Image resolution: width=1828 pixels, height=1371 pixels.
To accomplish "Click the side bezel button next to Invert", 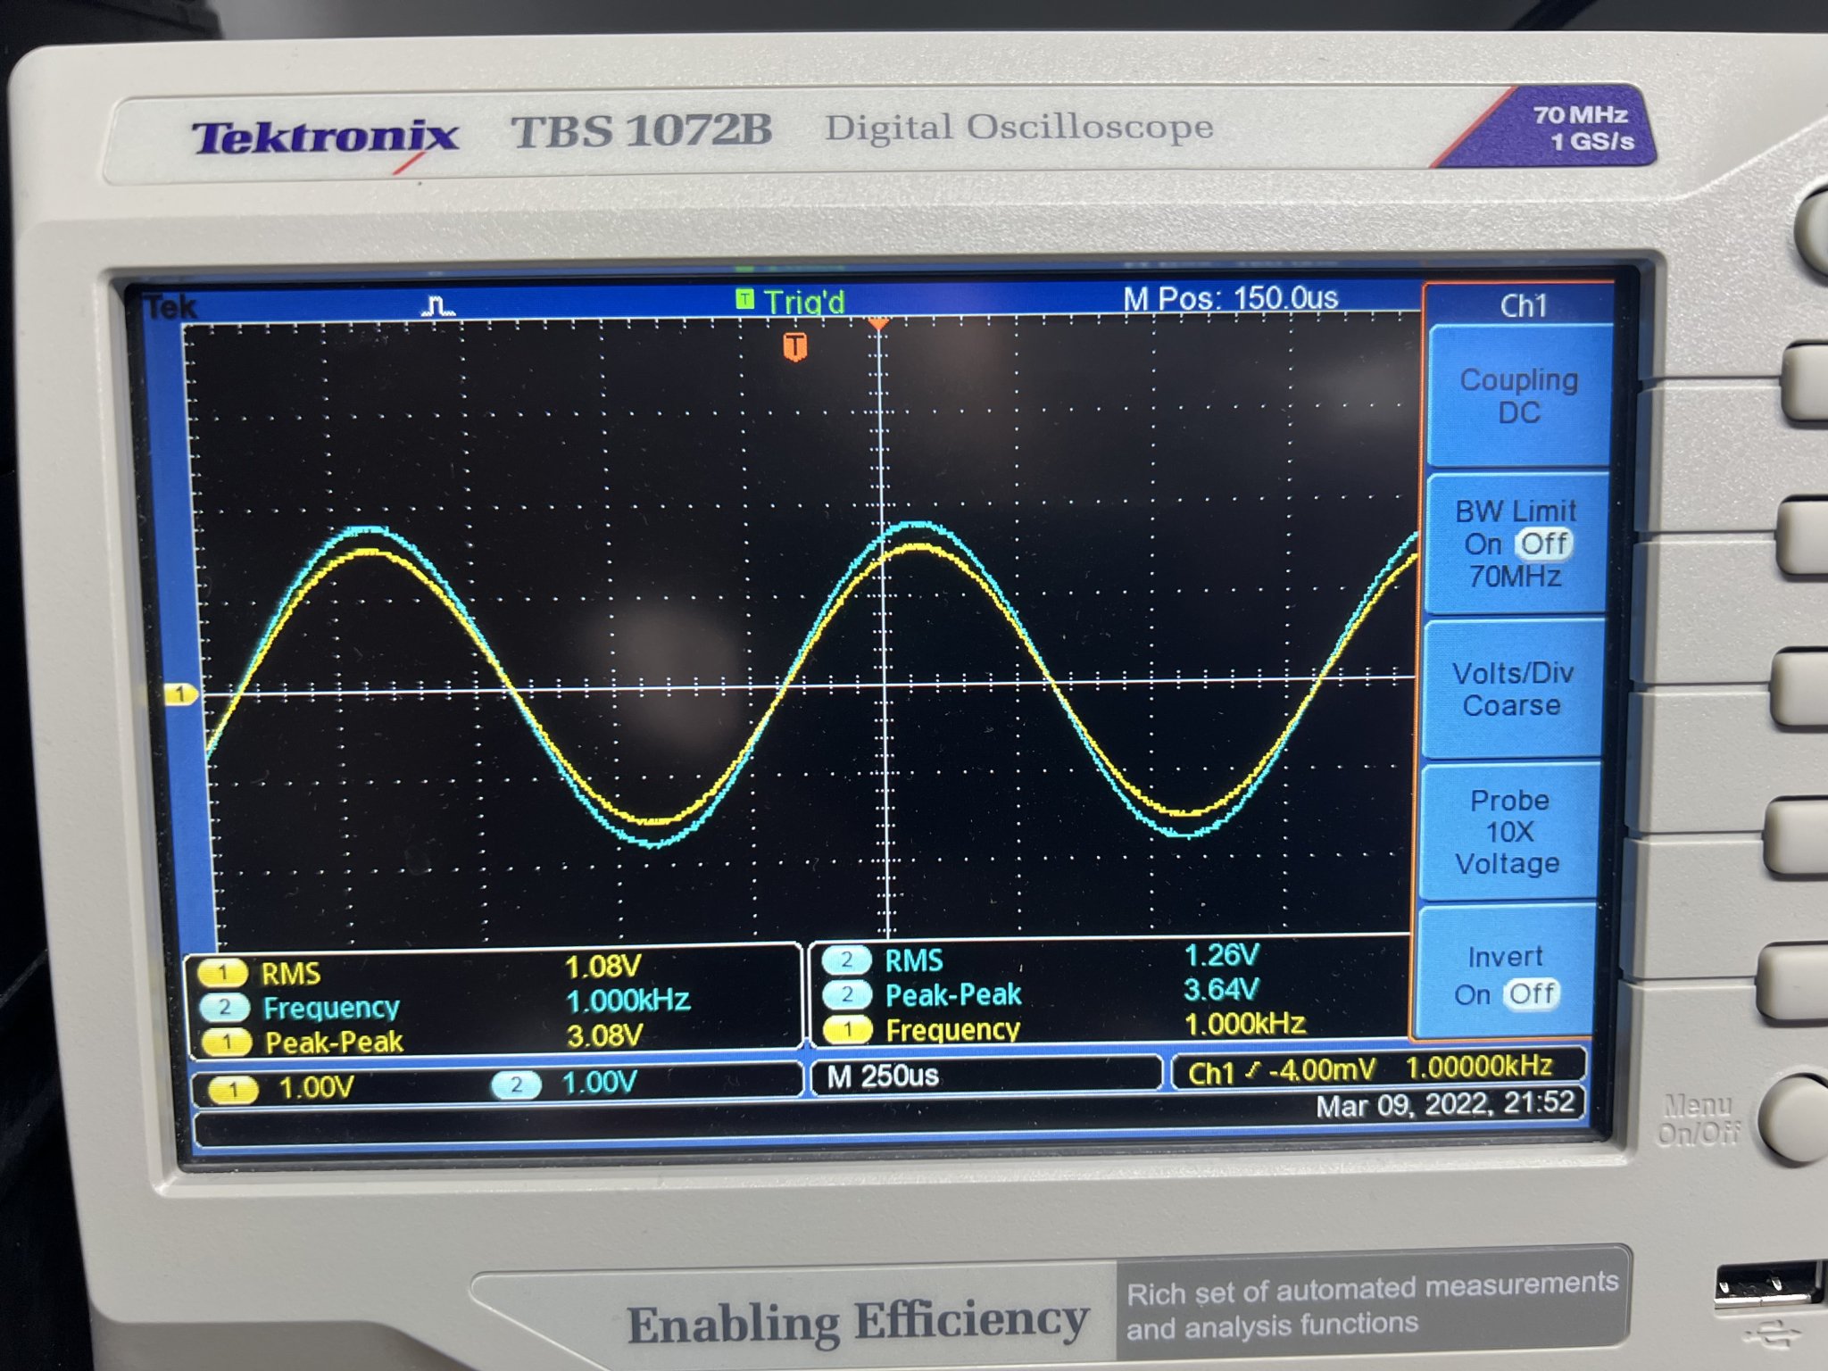I will [x=1791, y=984].
